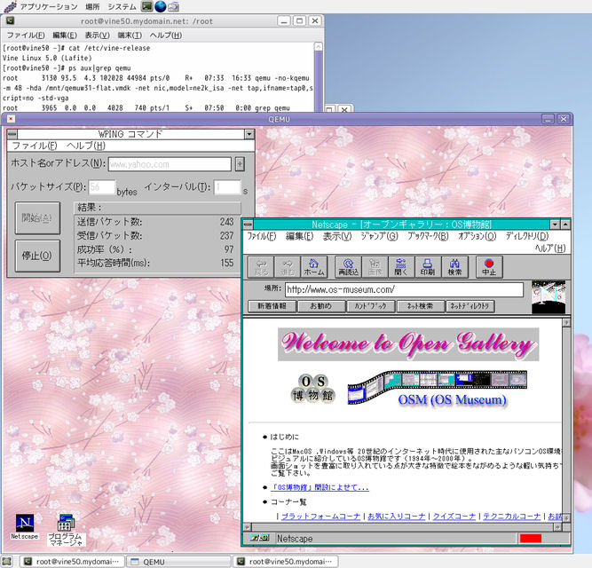592x568 pixels.
Task: Click the terminal vertical scrollbar
Action: (x=319, y=76)
